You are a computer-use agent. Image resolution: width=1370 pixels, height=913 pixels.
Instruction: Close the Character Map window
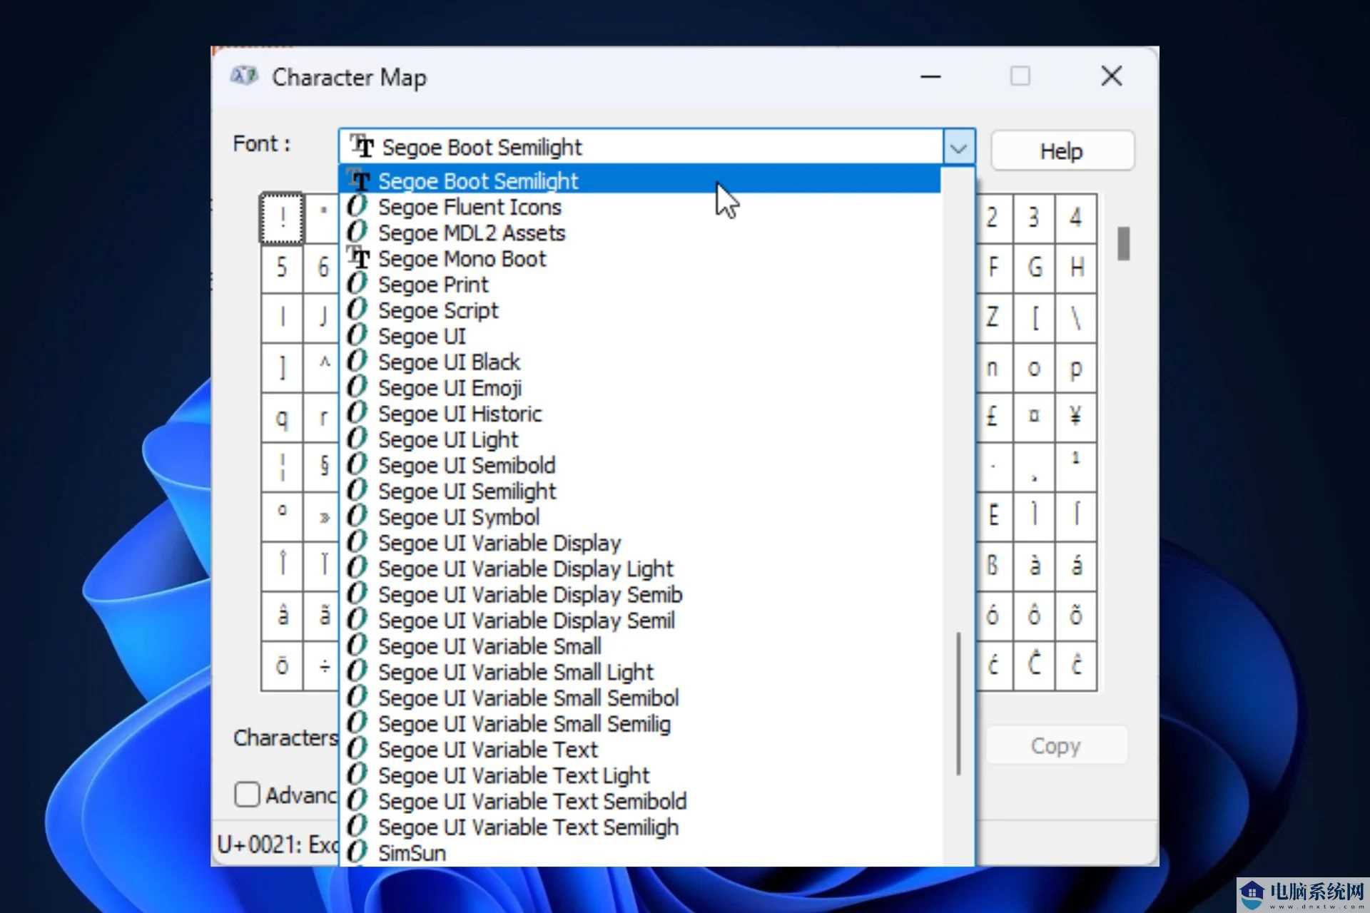click(x=1111, y=76)
